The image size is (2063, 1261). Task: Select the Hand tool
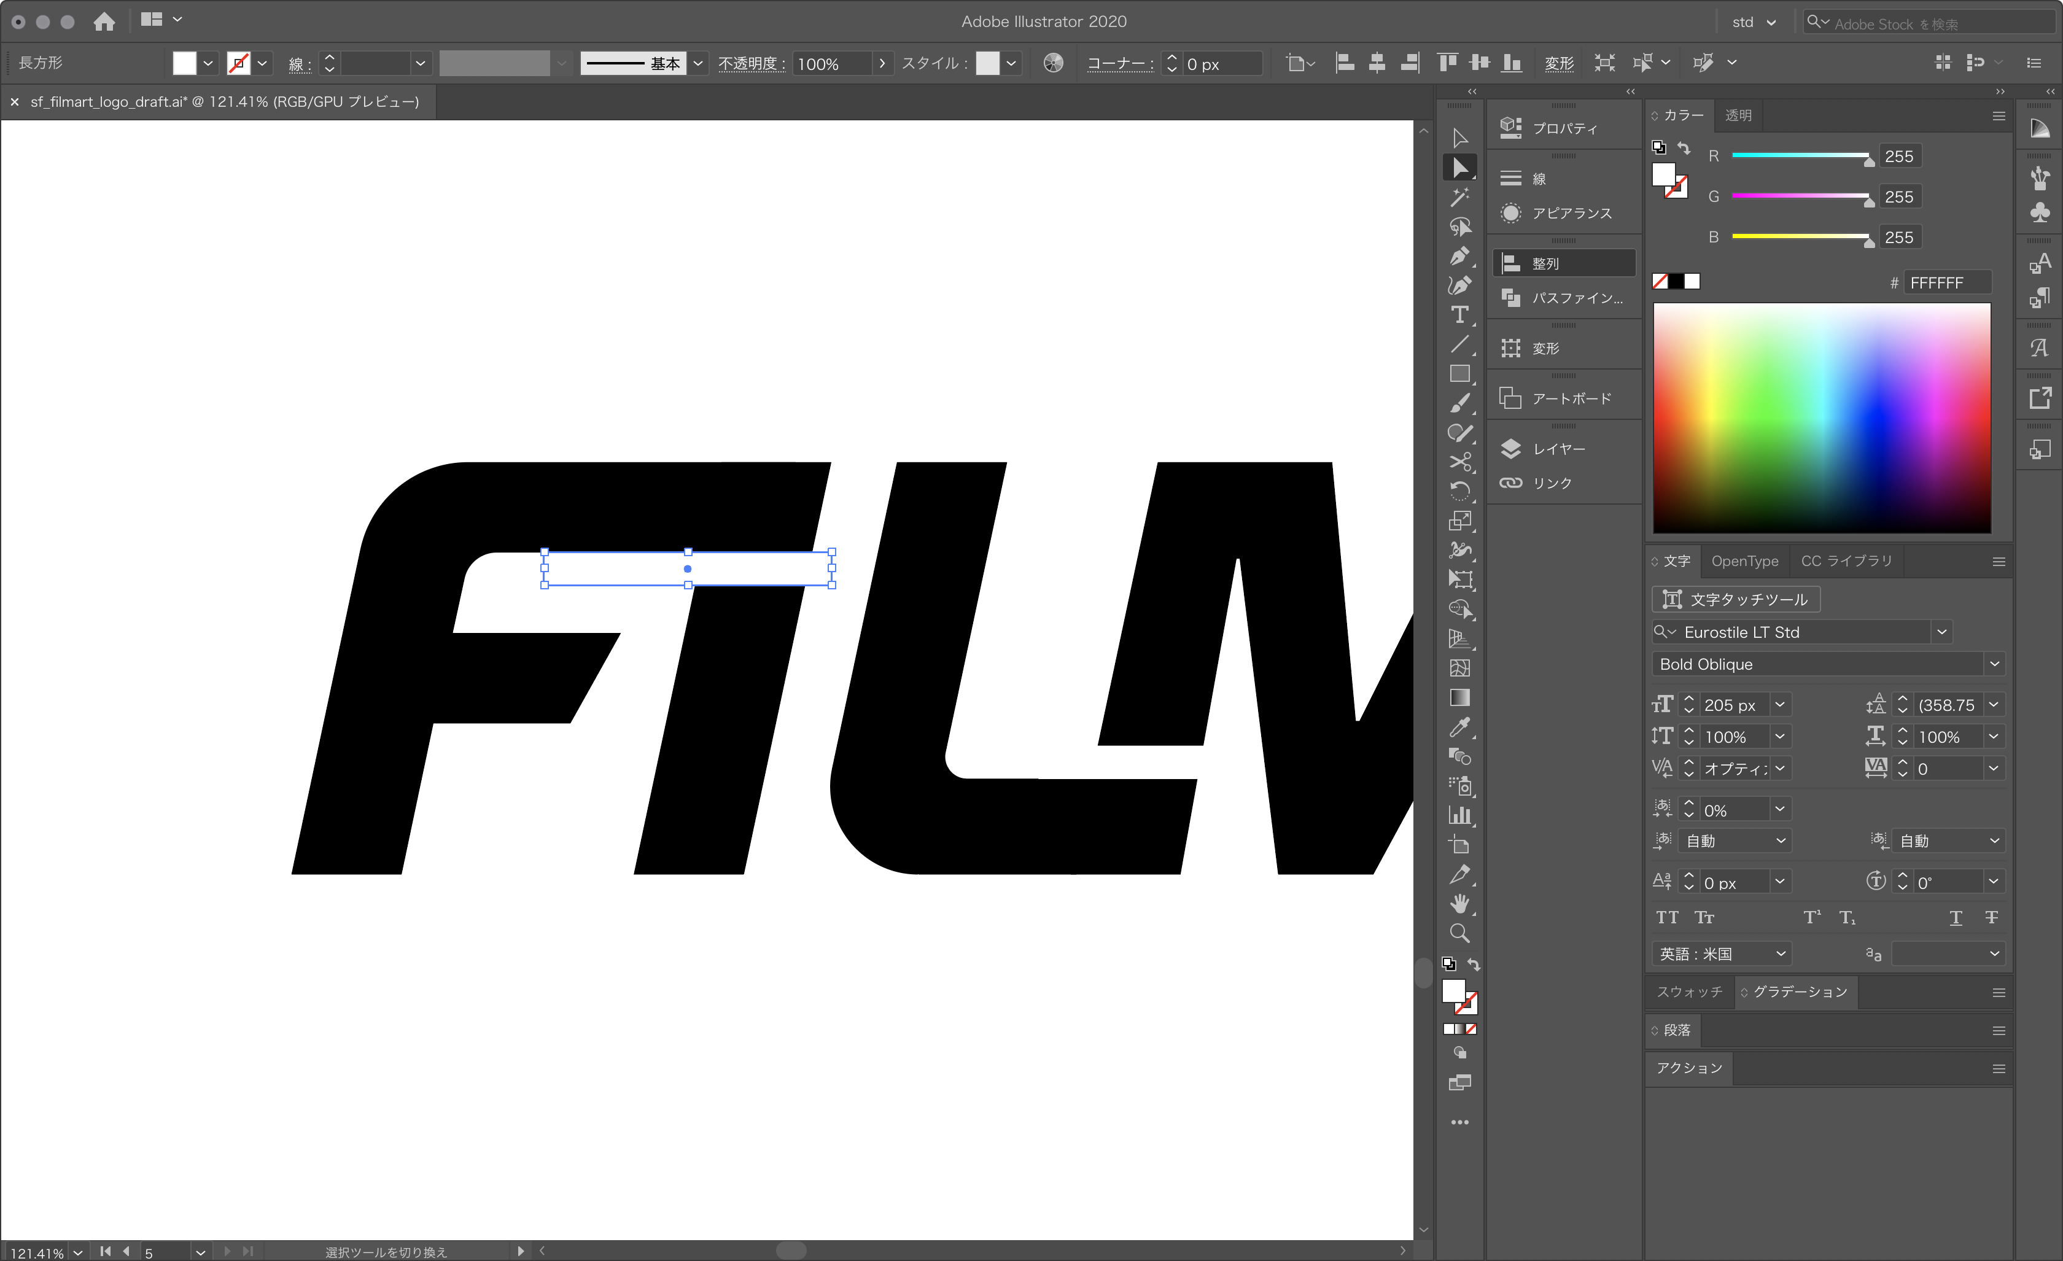pyautogui.click(x=1459, y=904)
